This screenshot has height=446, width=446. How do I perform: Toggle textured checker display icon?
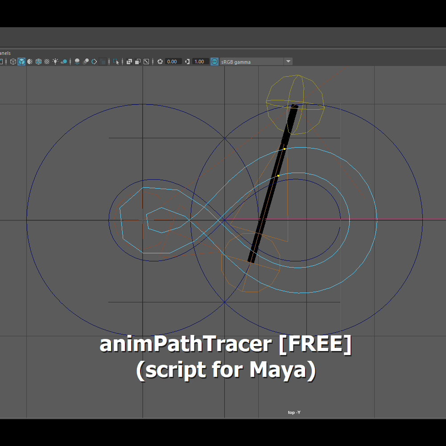pos(47,62)
